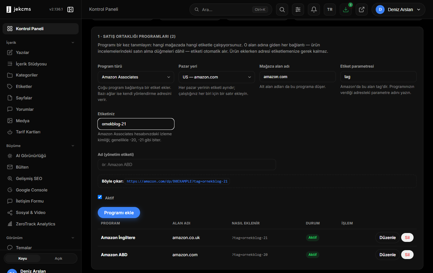Edit the Amazon ABD program
The width and height of the screenshot is (433, 273).
click(387, 255)
